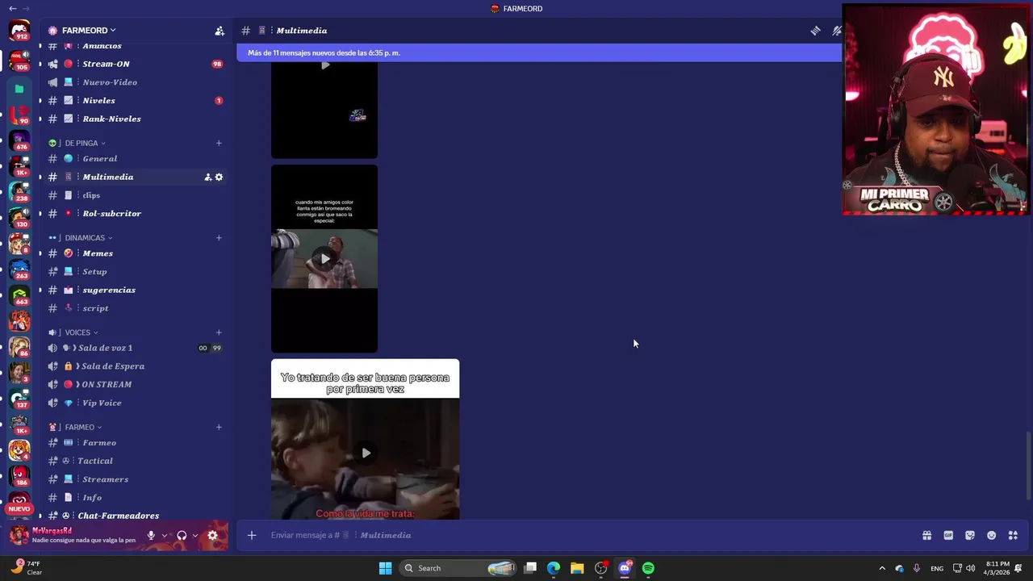Open the Memes channel

pos(135,253)
